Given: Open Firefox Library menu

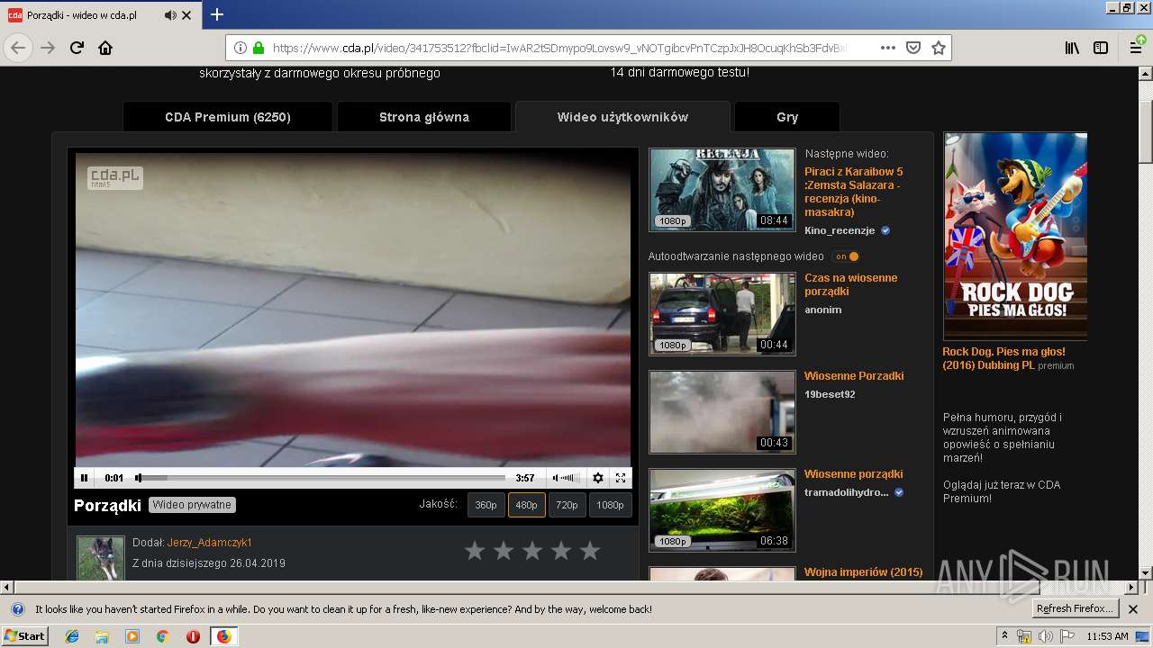Looking at the screenshot, I should point(1072,48).
